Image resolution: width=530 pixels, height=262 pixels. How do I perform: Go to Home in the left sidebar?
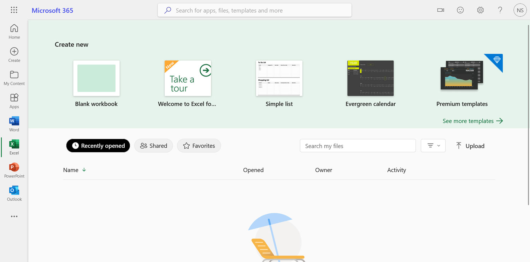click(x=14, y=31)
